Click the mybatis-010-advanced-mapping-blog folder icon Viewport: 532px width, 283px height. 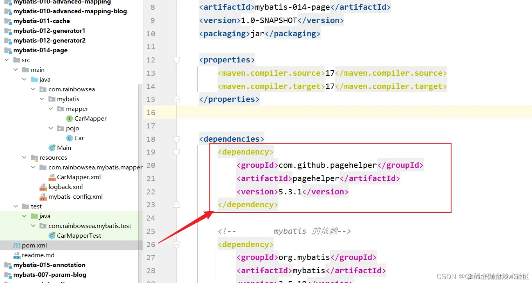point(7,11)
